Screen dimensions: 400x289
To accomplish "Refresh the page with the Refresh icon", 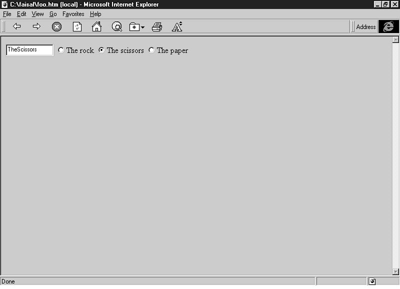I will [x=77, y=27].
